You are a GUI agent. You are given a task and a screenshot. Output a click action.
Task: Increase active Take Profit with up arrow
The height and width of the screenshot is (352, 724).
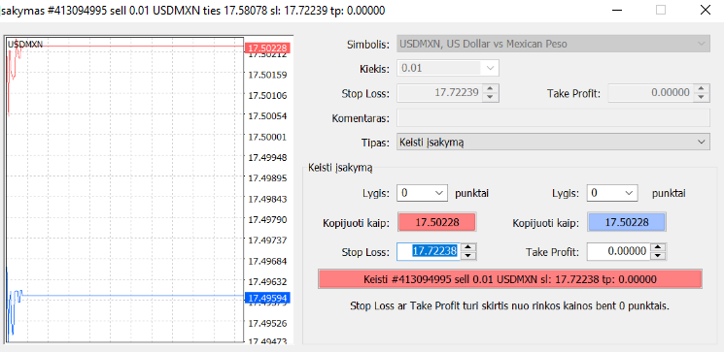[659, 248]
